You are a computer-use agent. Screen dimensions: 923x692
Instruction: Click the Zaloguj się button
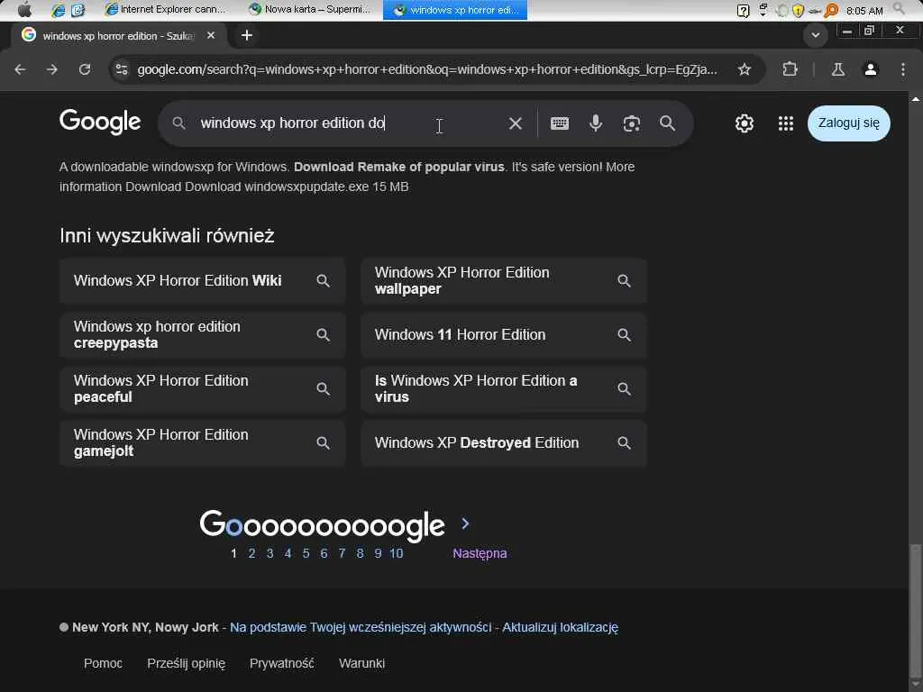point(849,123)
